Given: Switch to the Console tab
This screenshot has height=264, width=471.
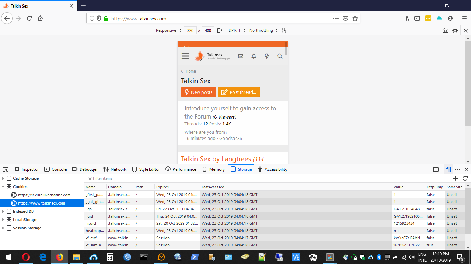Looking at the screenshot, I should [x=56, y=169].
